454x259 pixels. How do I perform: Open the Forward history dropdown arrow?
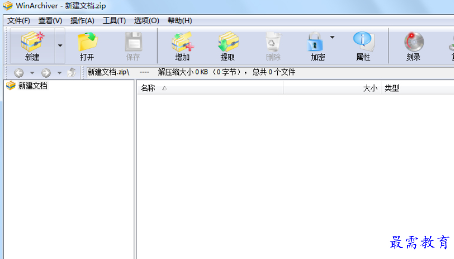(x=59, y=73)
